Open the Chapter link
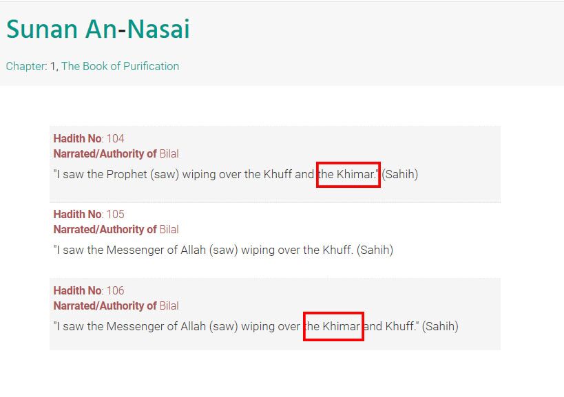 [x=26, y=67]
